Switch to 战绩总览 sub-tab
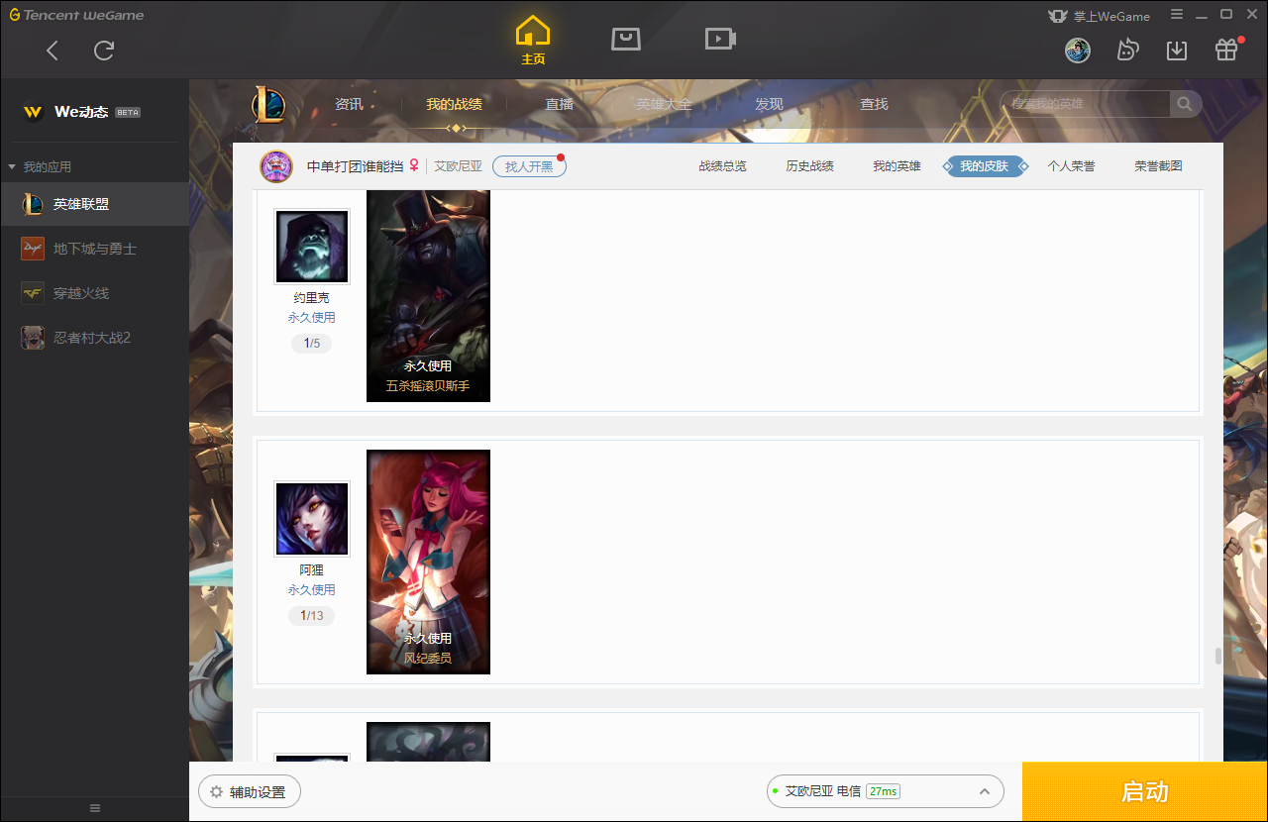Image resolution: width=1268 pixels, height=822 pixels. 722,166
